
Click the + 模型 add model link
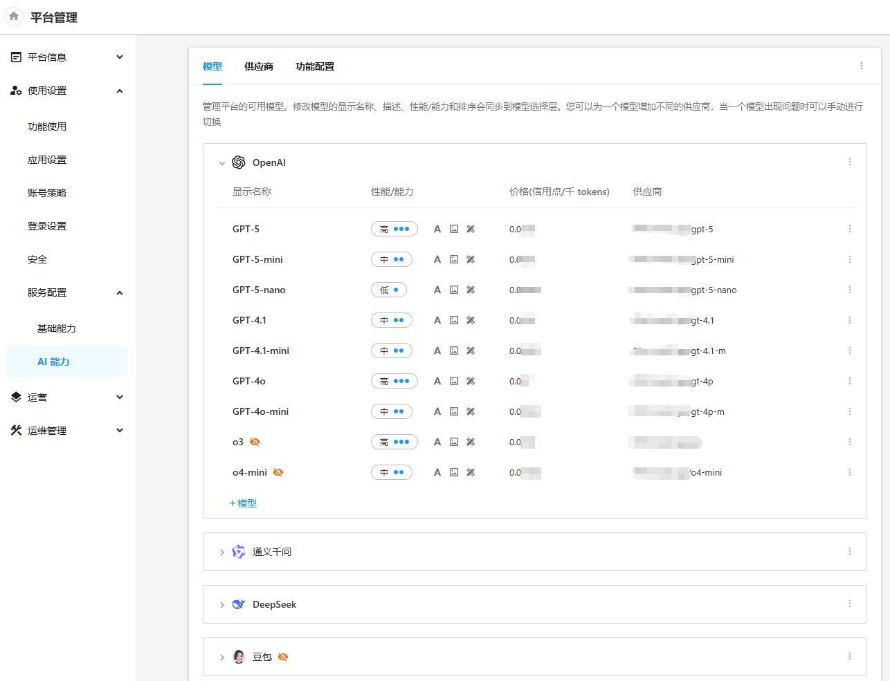(x=243, y=503)
